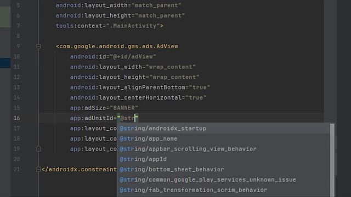The height and width of the screenshot is (197, 351).
Task: Choose @string/app_name from completion list
Action: click(x=223, y=138)
